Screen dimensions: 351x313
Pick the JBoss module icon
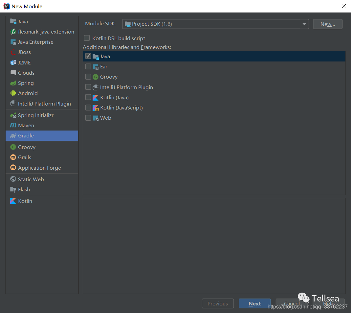tap(13, 52)
